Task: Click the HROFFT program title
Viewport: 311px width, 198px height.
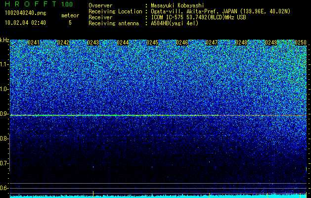Action: point(31,4)
